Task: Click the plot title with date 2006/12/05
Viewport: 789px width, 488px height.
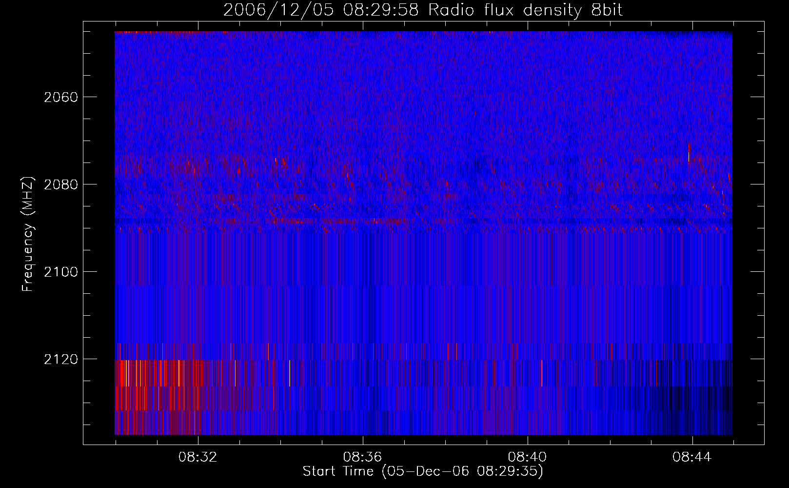Action: 423,10
